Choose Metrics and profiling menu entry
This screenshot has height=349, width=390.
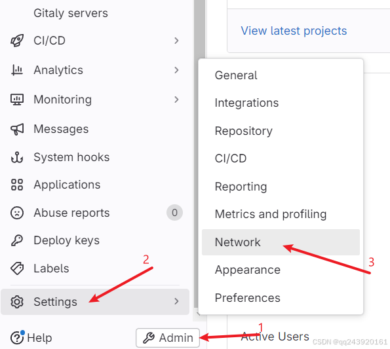pyautogui.click(x=271, y=214)
